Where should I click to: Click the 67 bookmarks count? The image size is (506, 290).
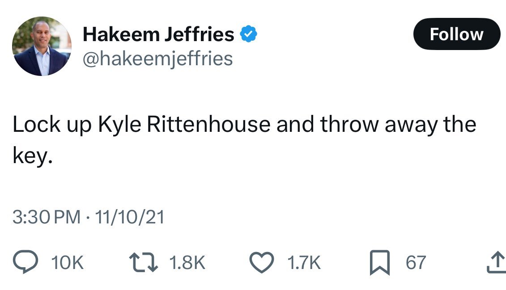point(416,263)
